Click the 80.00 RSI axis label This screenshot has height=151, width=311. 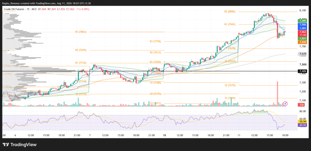tap(303, 111)
